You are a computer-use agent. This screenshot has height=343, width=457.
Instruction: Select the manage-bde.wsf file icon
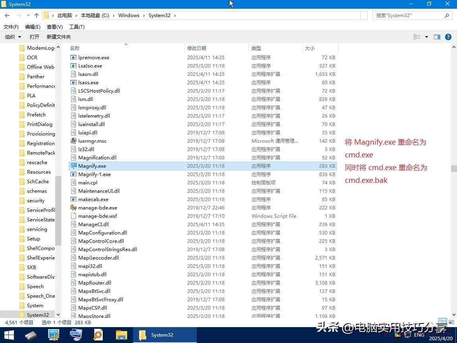[74, 216]
